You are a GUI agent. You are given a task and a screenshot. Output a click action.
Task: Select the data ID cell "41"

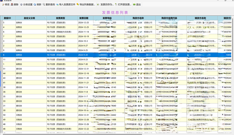[9, 83]
